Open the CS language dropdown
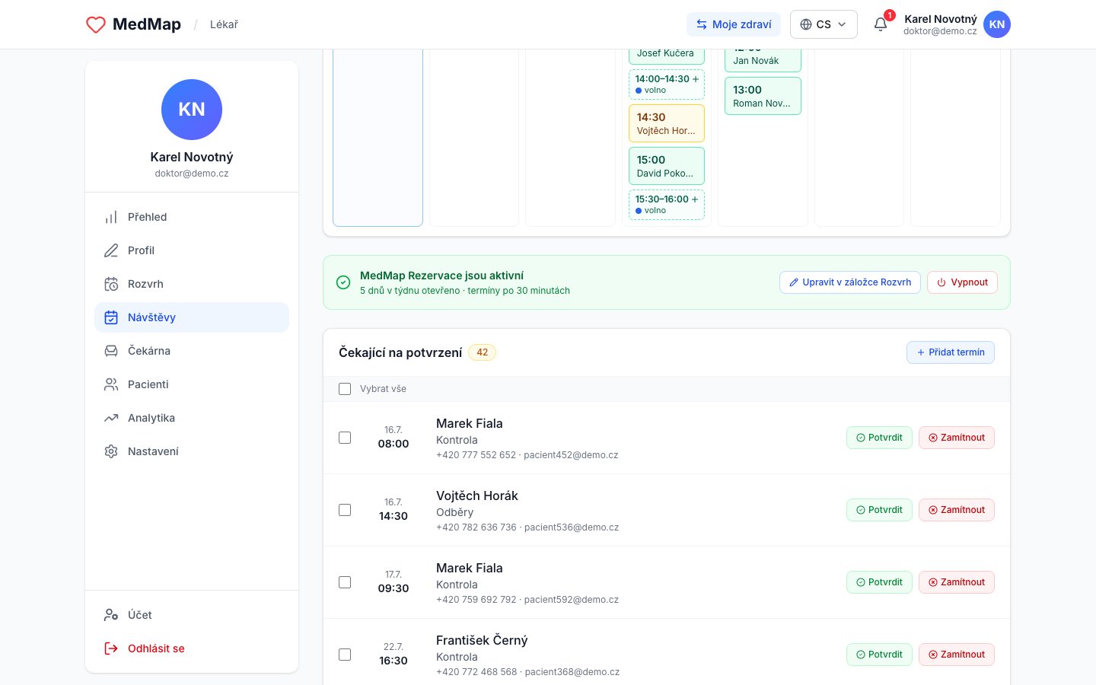Viewport: 1096px width, 685px height. tap(824, 24)
